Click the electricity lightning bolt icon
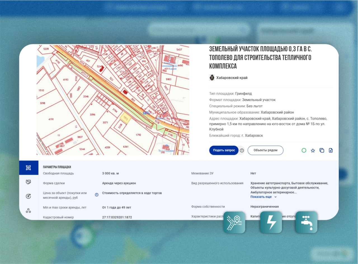 271,222
